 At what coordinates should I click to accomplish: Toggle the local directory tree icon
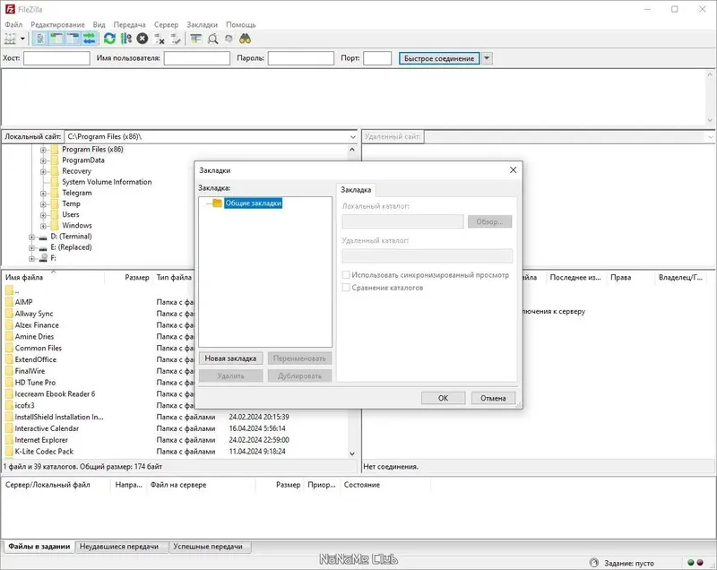pyautogui.click(x=56, y=39)
